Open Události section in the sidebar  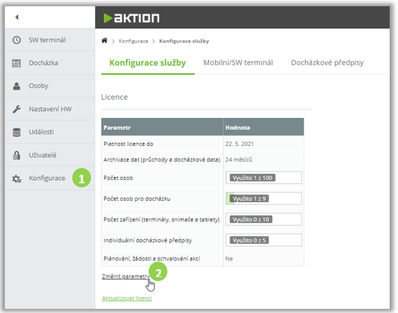[50, 132]
